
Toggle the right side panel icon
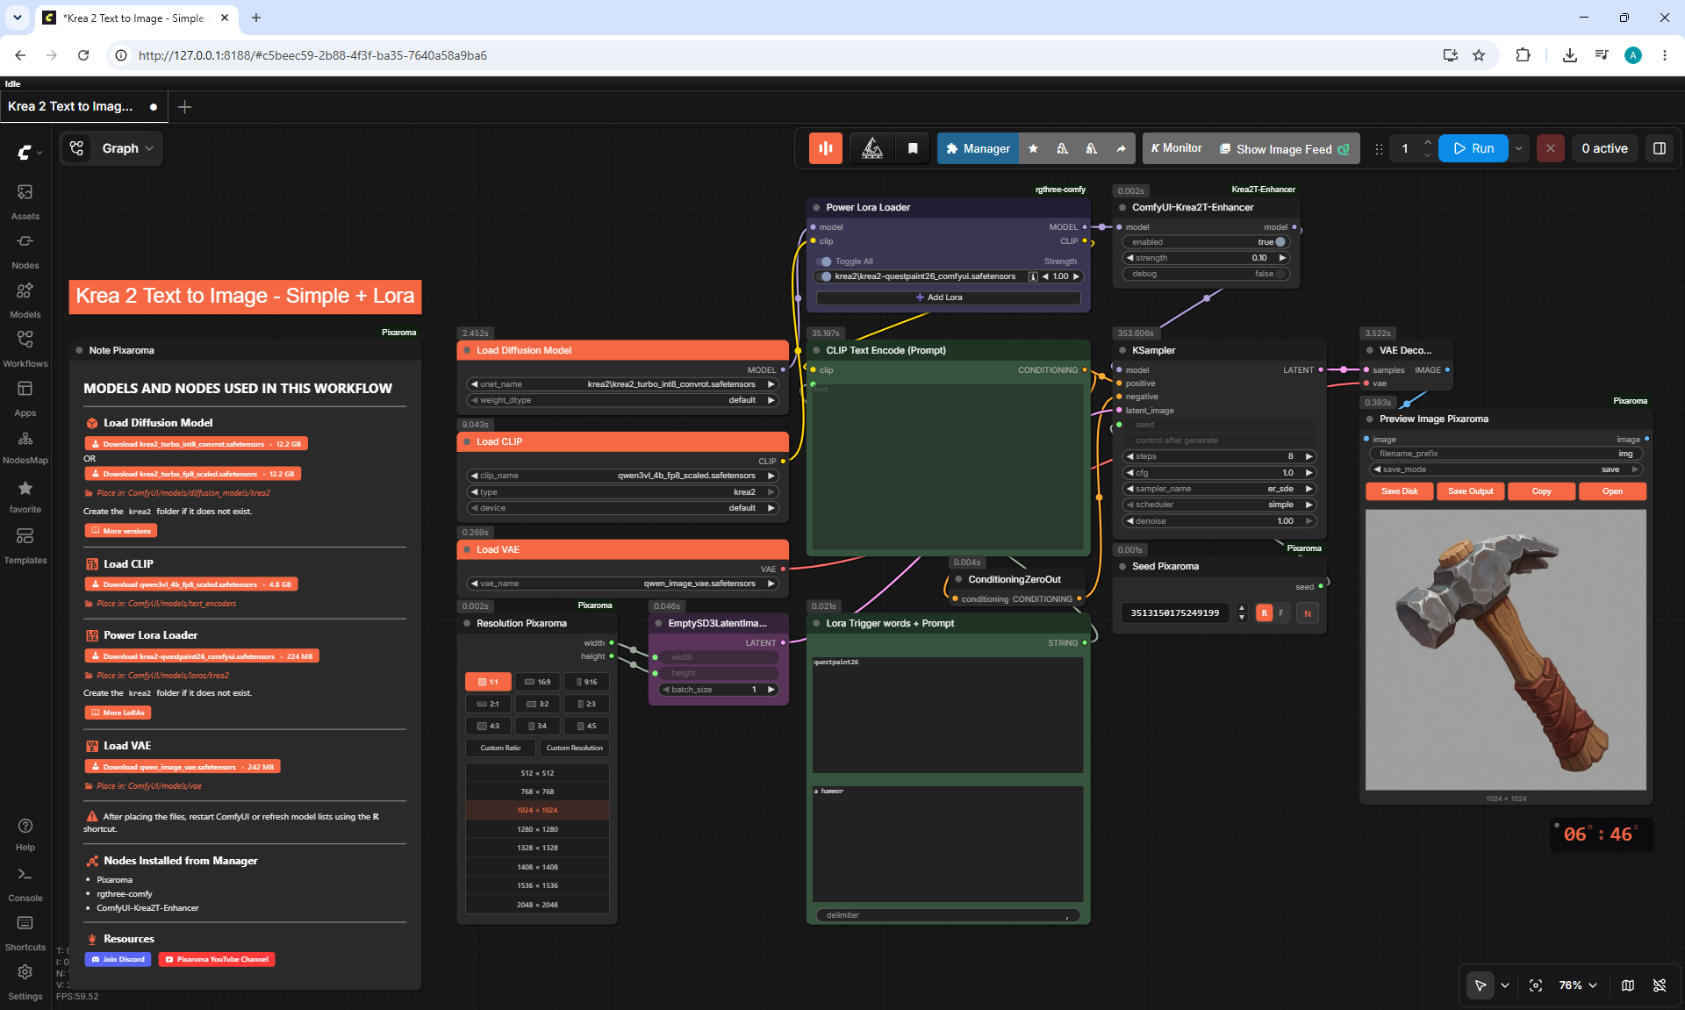(1660, 149)
